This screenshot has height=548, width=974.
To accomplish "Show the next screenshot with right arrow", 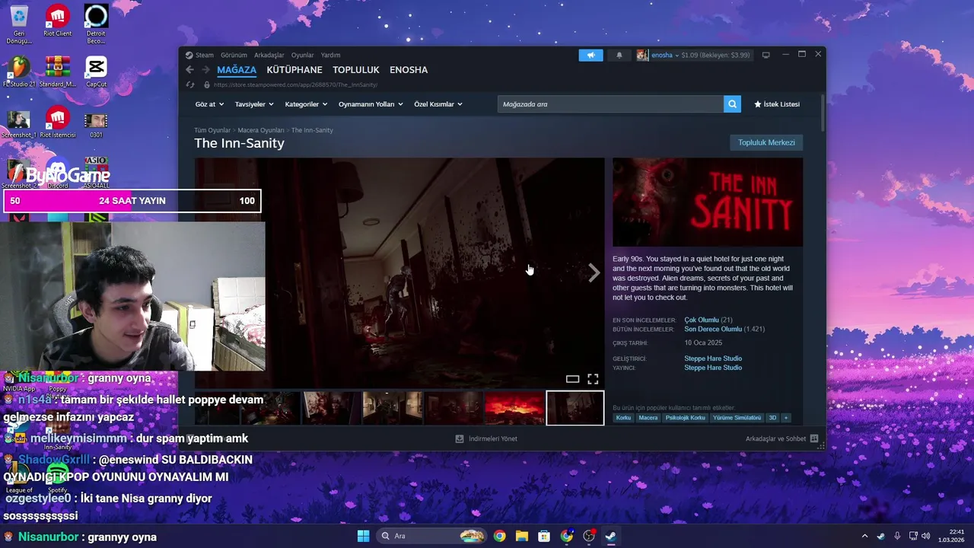I will (x=594, y=272).
